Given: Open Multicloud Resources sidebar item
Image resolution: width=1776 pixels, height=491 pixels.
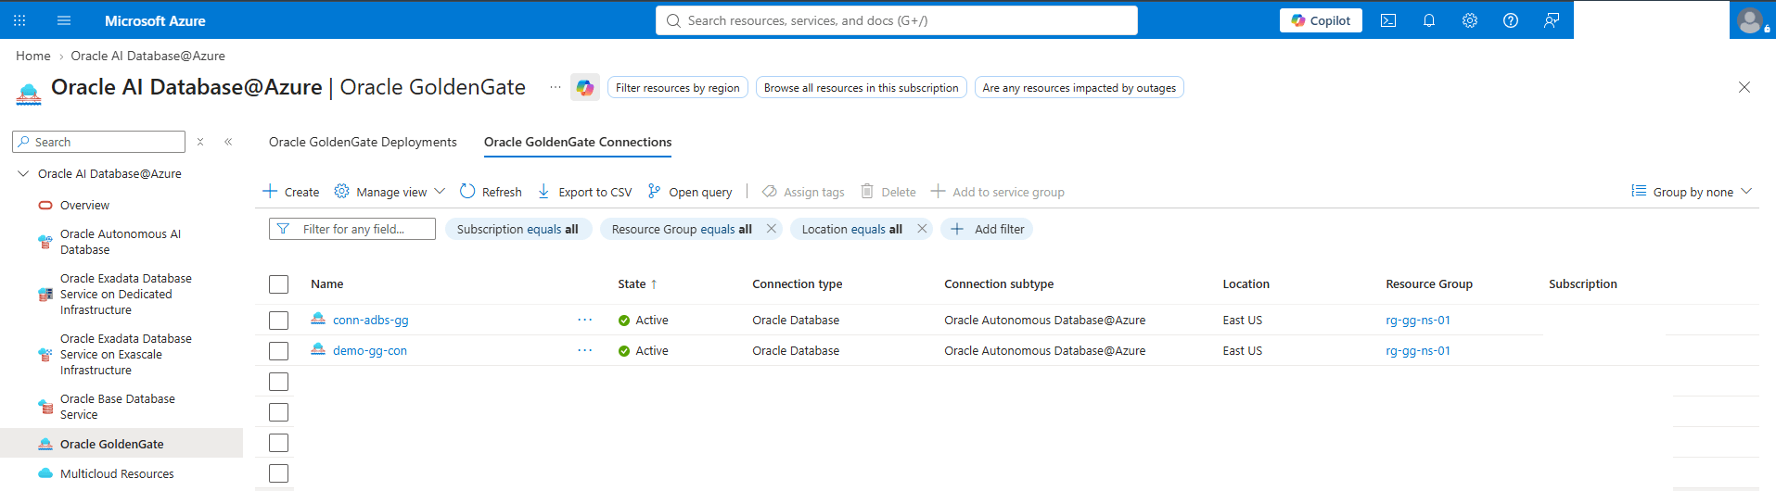Looking at the screenshot, I should [117, 473].
